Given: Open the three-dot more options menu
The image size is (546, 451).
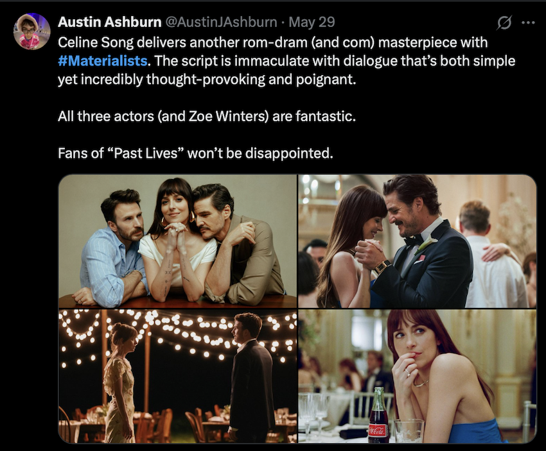Looking at the screenshot, I should tap(528, 23).
